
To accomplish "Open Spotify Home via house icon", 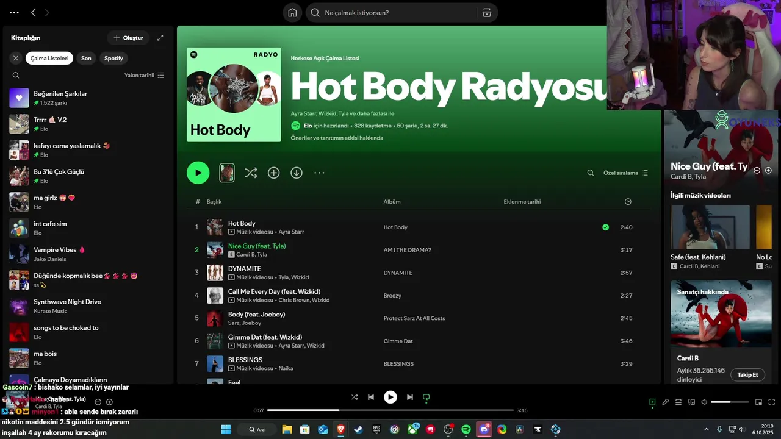I will [292, 13].
